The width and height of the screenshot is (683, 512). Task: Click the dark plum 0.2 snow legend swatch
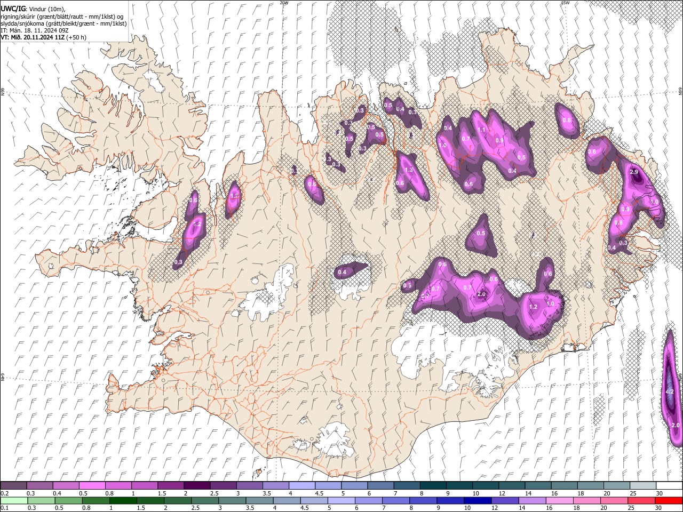[13, 486]
